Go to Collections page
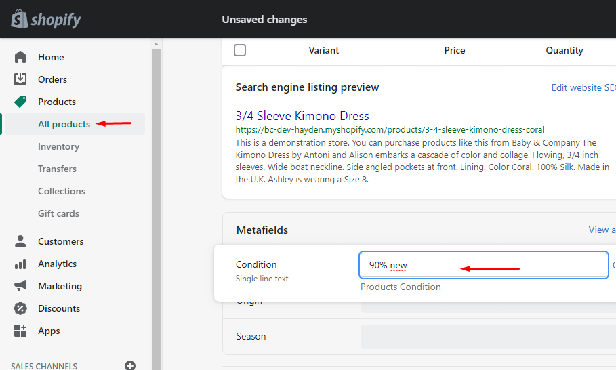Viewport: 616px width, 370px height. (62, 191)
